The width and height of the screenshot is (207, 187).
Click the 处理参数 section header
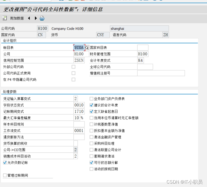click(x=10, y=92)
